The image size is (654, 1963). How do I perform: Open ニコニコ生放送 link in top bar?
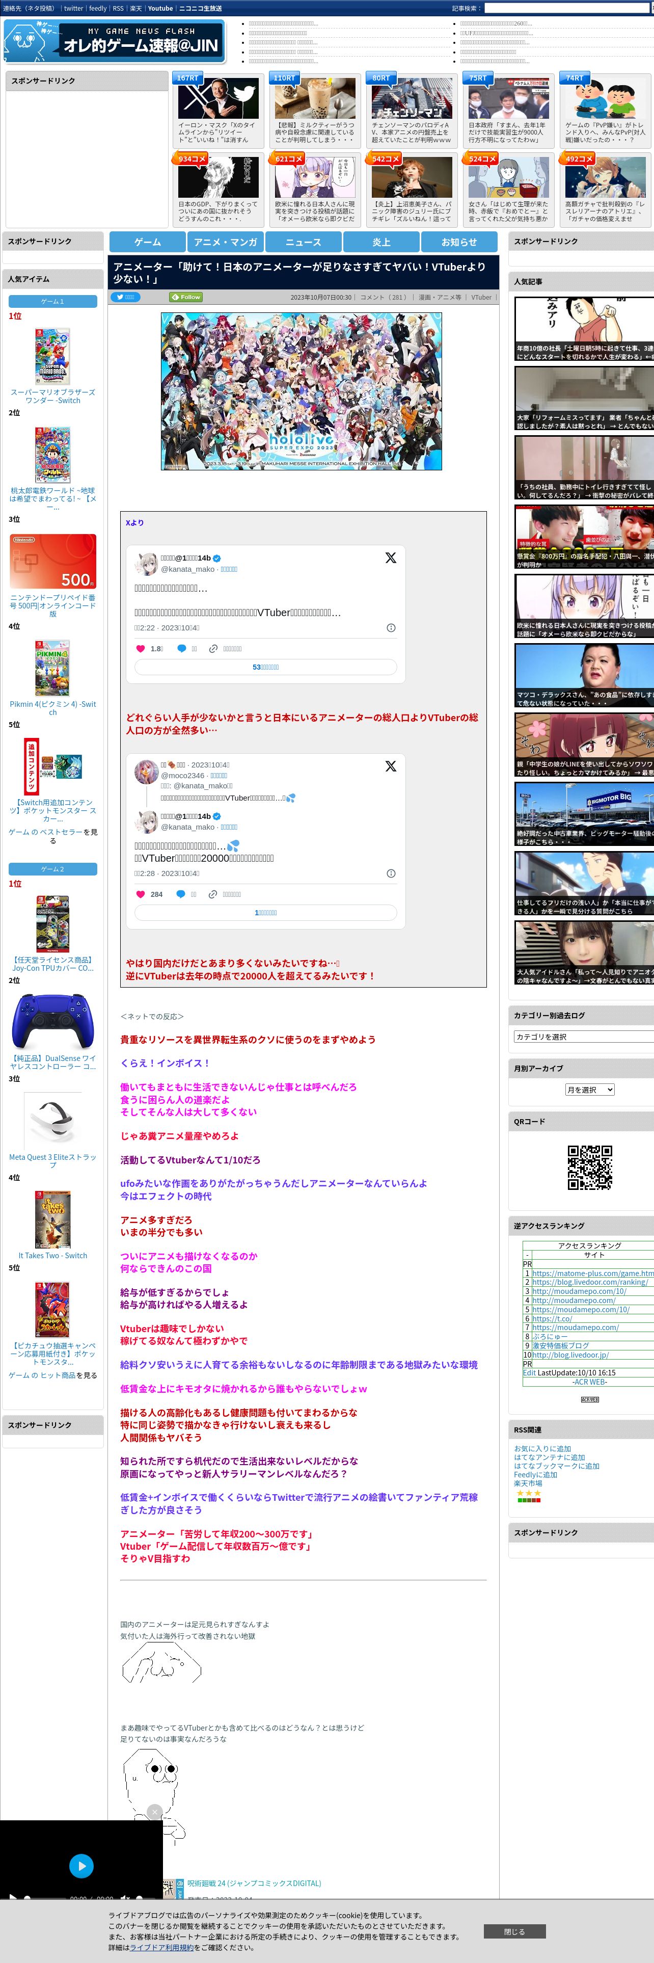[200, 8]
